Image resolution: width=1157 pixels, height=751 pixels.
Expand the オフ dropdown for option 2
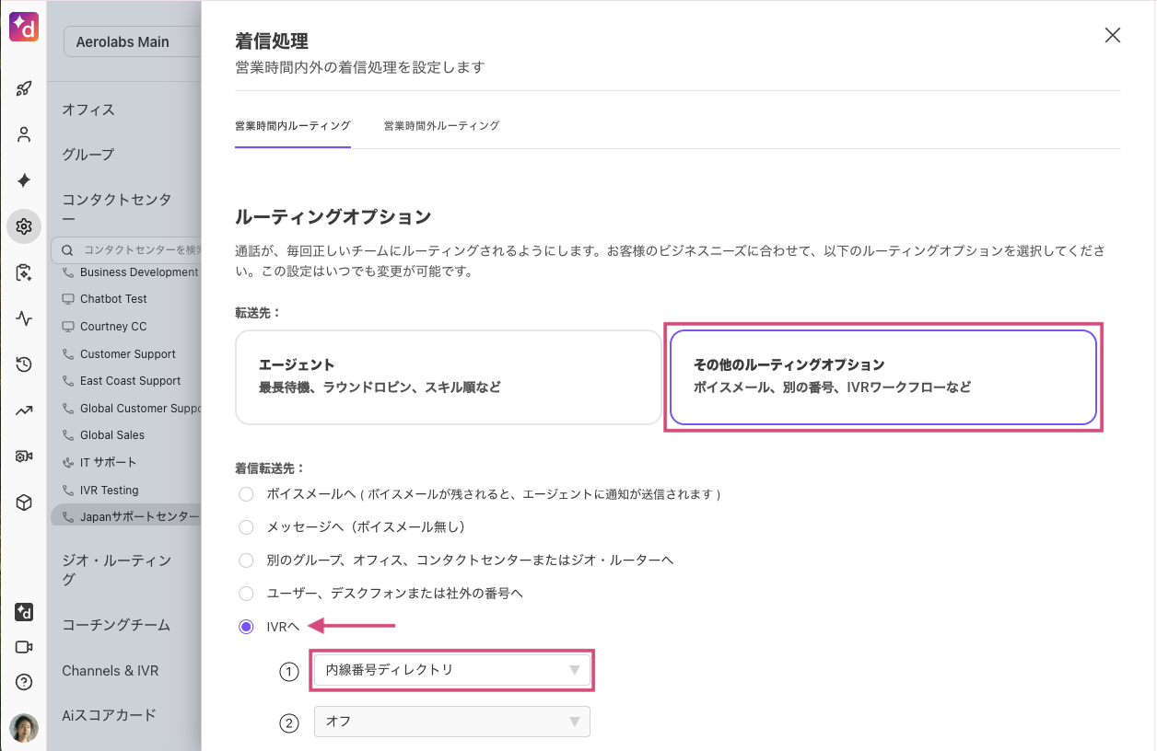pos(451,722)
